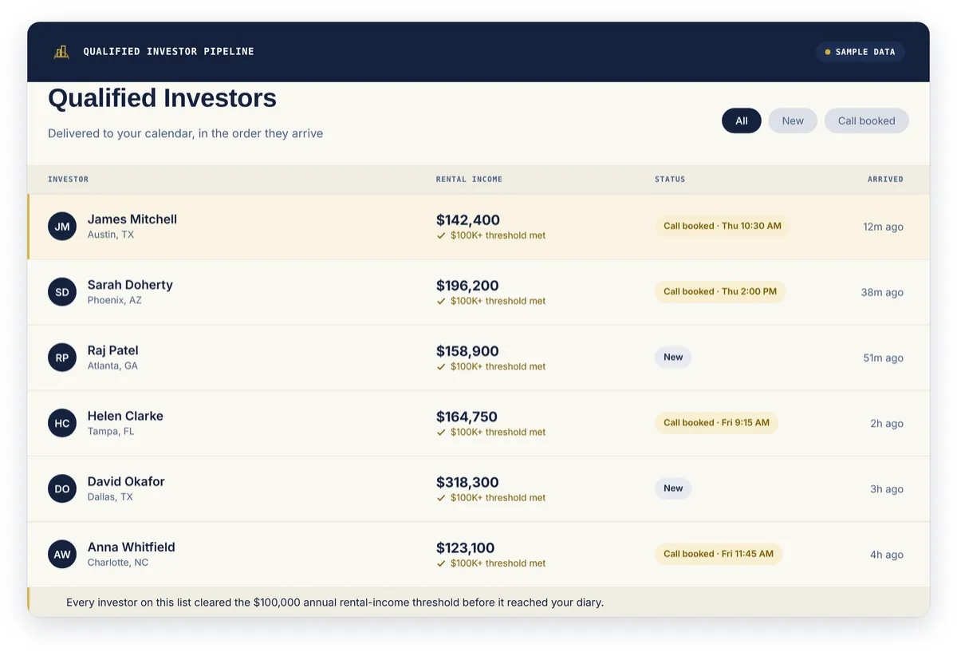Click the 4h ago arrival time
The height and width of the screenshot is (656, 957).
click(x=887, y=554)
